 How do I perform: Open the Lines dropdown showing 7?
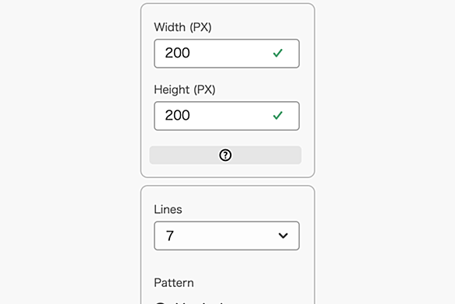227,236
